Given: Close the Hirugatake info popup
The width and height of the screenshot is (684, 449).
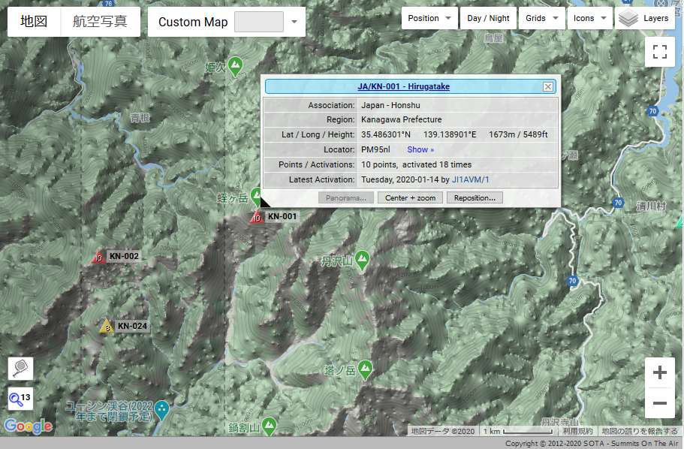Looking at the screenshot, I should click(548, 87).
